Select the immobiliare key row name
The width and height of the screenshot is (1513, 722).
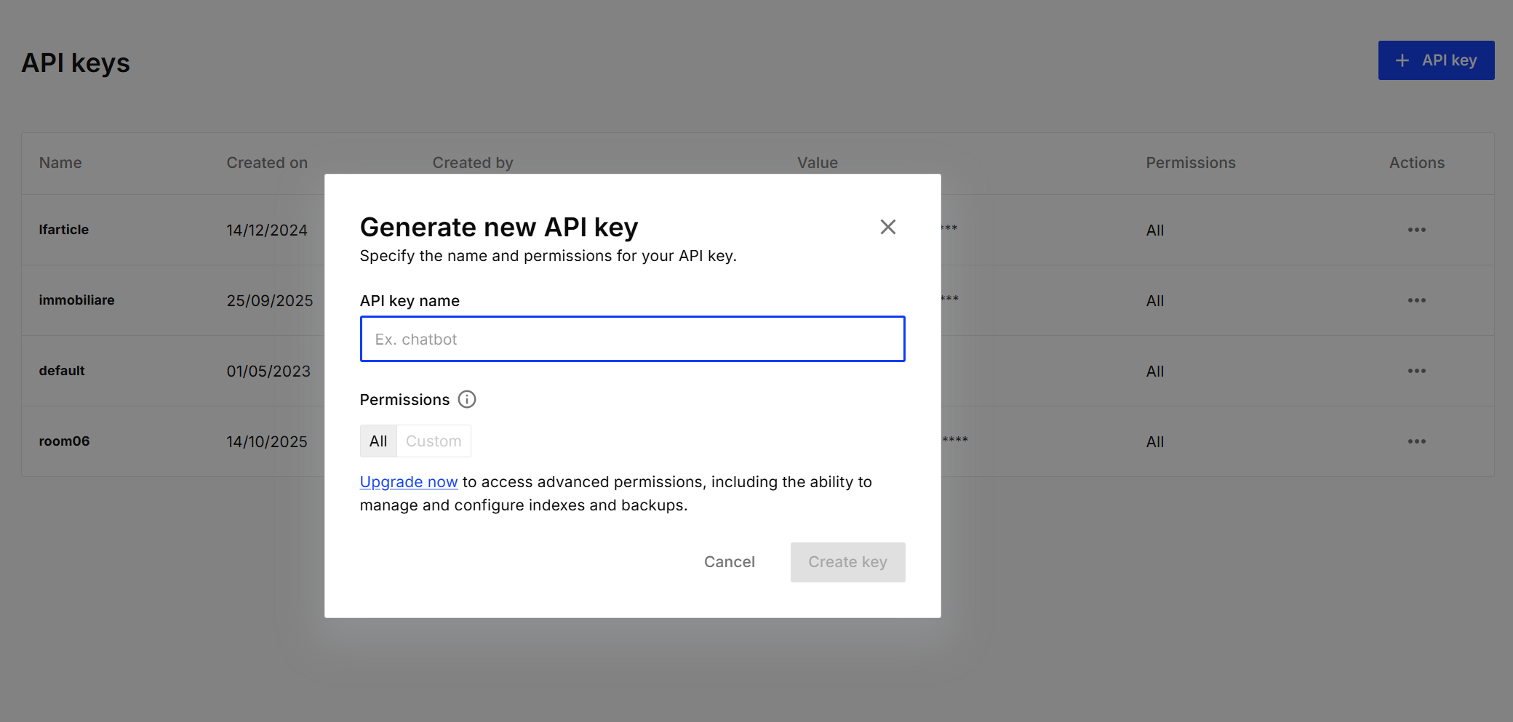[x=77, y=300]
